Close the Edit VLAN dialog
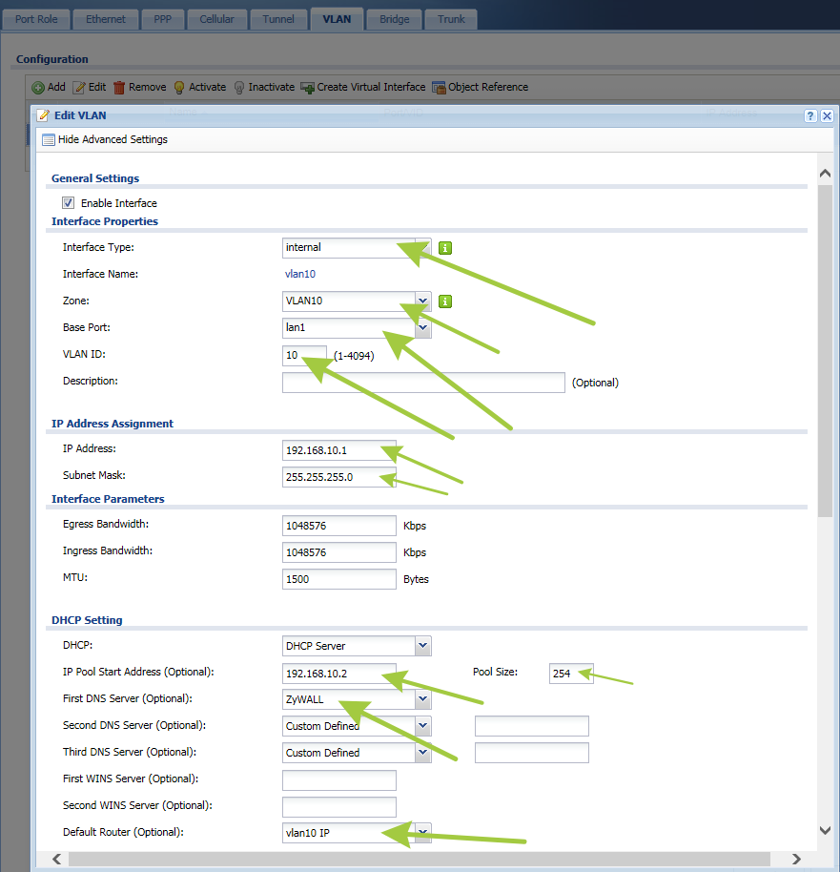Image resolution: width=840 pixels, height=872 pixels. 827,115
